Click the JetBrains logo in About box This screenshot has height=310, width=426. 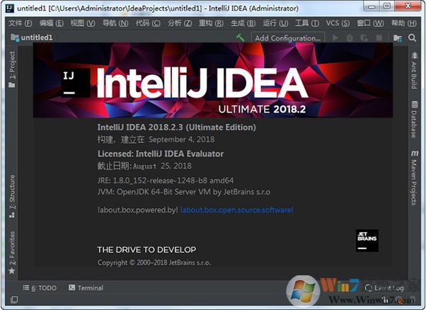pos(367,241)
